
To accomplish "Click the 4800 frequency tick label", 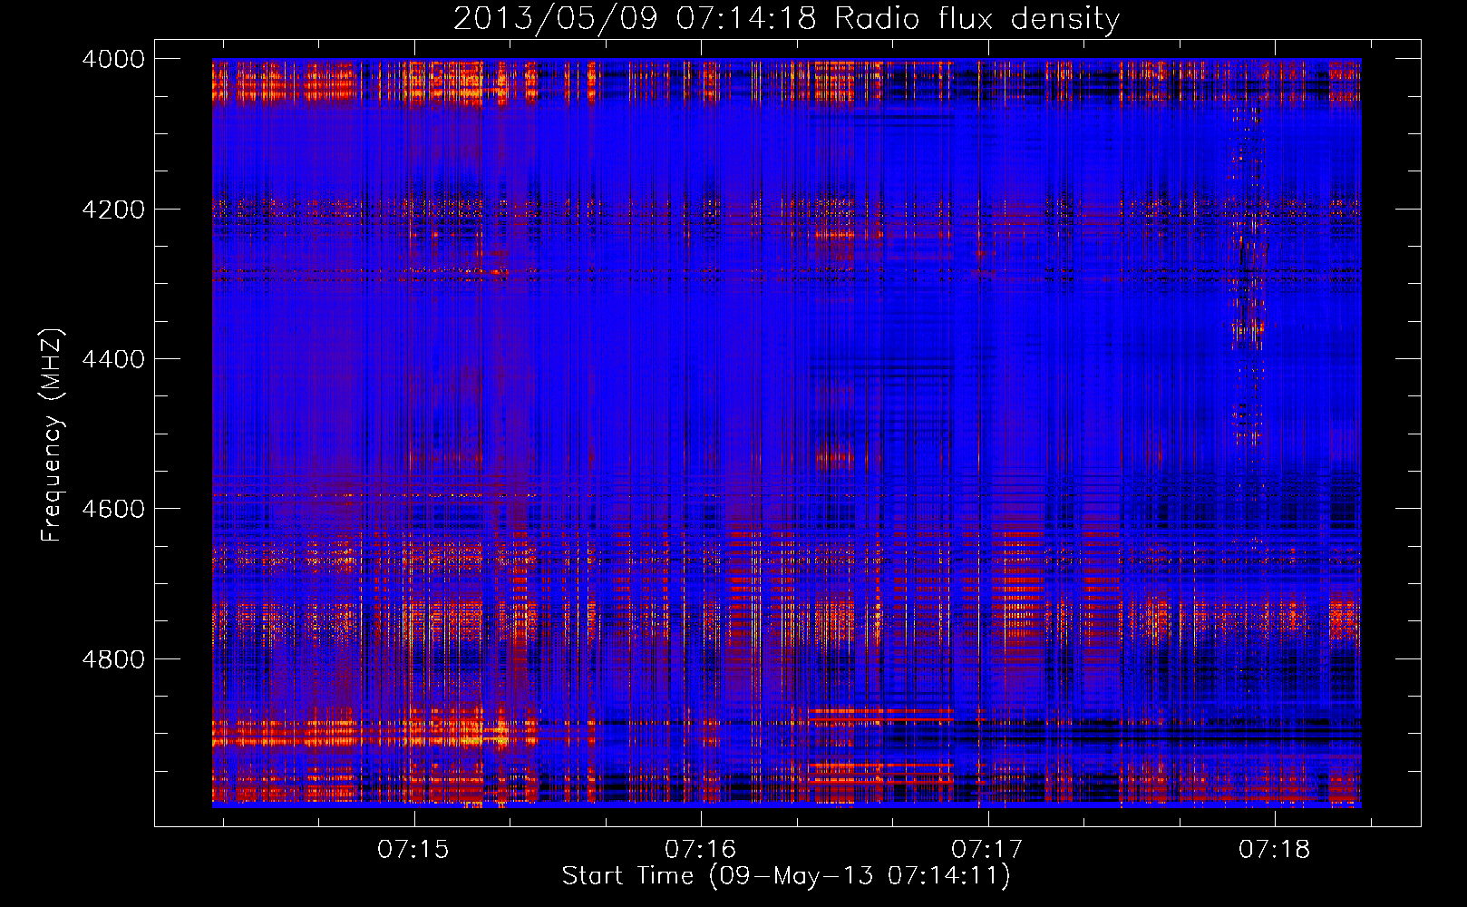I will pyautogui.click(x=113, y=658).
